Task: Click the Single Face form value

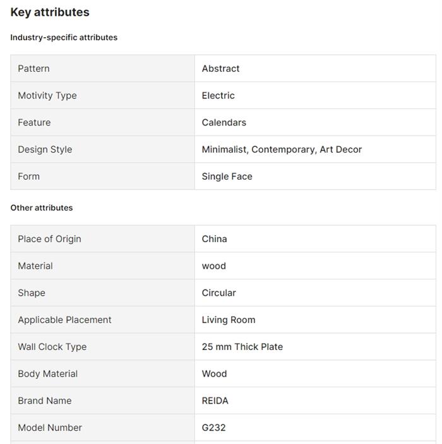Action: [227, 177]
